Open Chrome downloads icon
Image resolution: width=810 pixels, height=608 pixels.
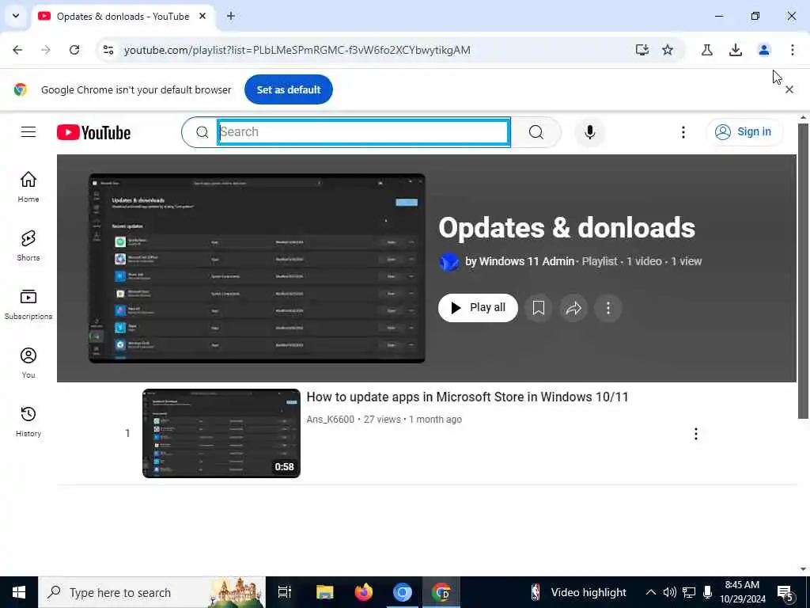735,50
